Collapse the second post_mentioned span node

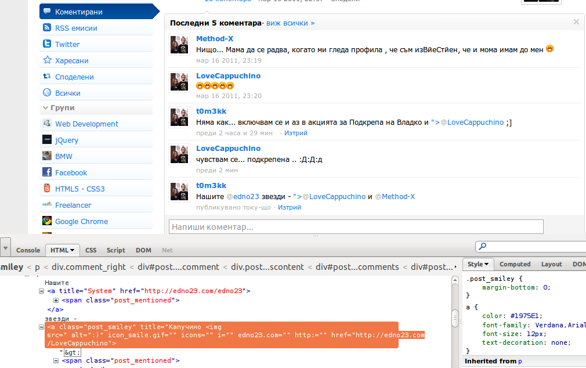(x=56, y=361)
